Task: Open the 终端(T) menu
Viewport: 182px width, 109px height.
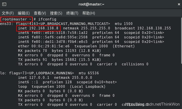Action: tap(72, 13)
